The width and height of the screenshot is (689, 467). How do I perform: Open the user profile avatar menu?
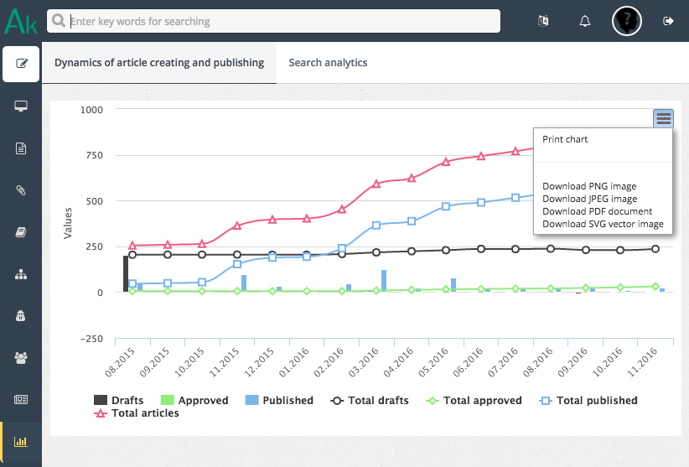(627, 21)
